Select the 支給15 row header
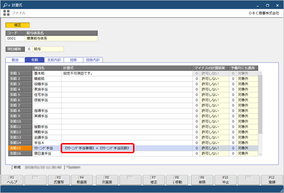284x193 pixels. point(20,148)
